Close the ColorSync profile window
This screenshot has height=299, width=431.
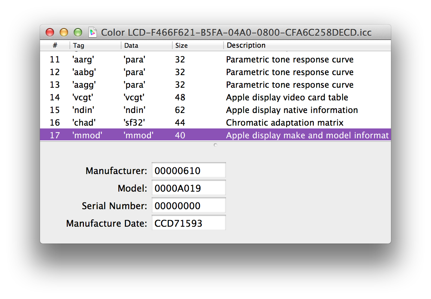coord(50,33)
